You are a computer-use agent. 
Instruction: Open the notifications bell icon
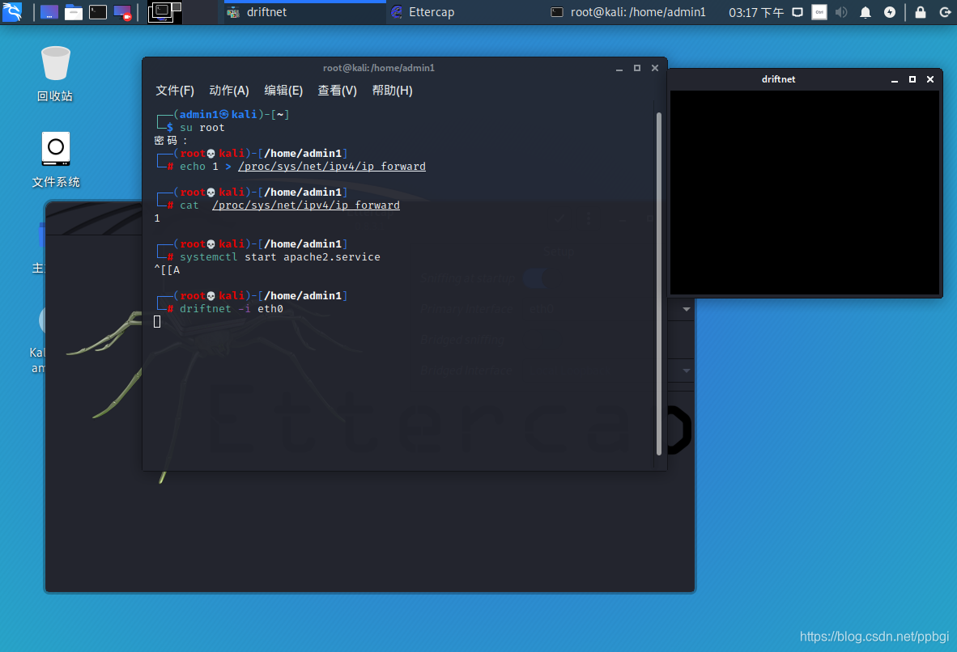pos(866,12)
